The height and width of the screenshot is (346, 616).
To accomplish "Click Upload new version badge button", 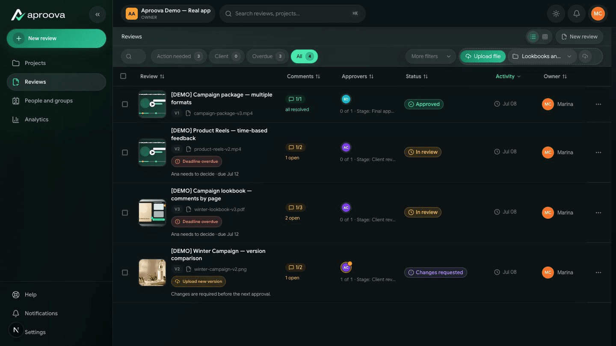I will pyautogui.click(x=198, y=281).
